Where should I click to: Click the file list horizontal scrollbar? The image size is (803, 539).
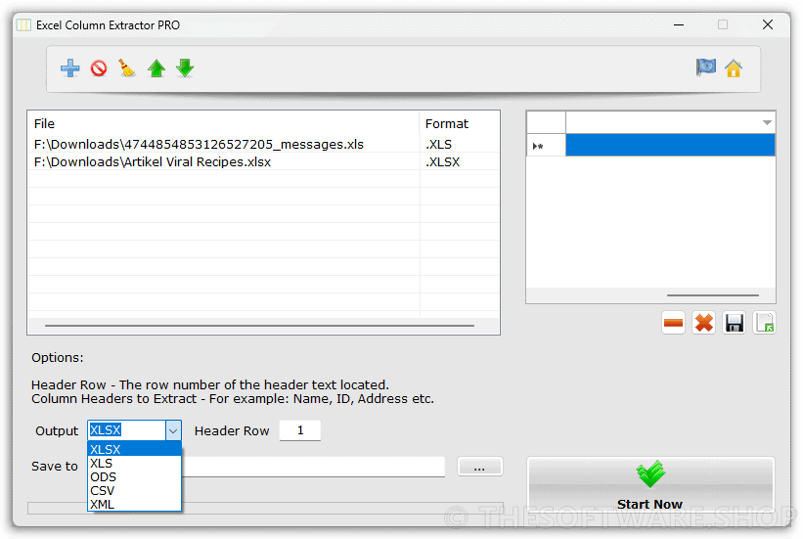click(x=259, y=326)
